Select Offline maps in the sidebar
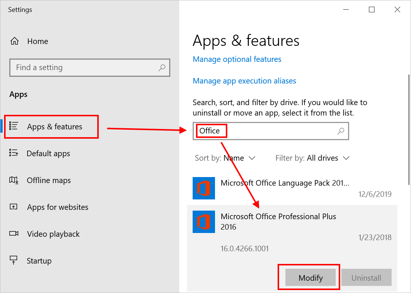 [x=49, y=180]
